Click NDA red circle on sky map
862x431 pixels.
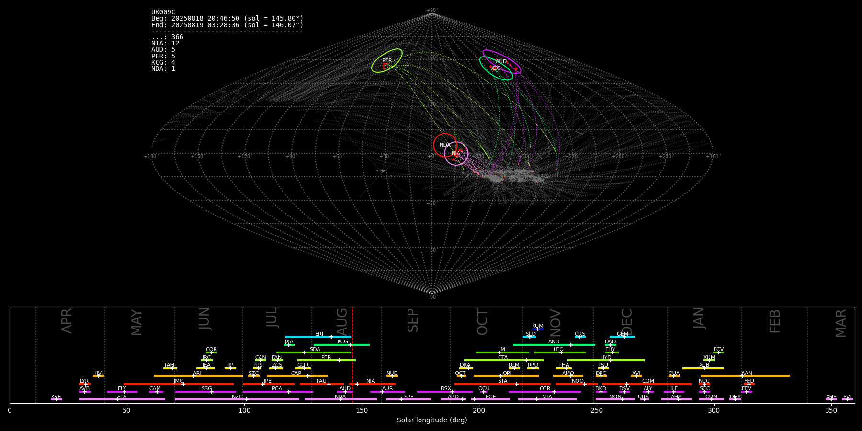[x=445, y=145]
